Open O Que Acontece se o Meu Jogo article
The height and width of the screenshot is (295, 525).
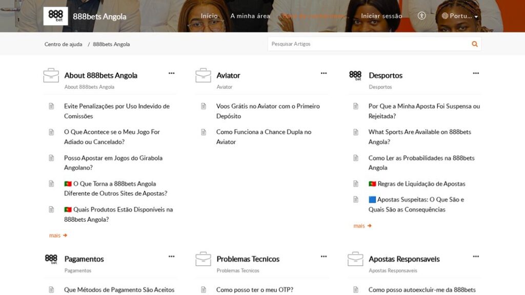coord(112,137)
